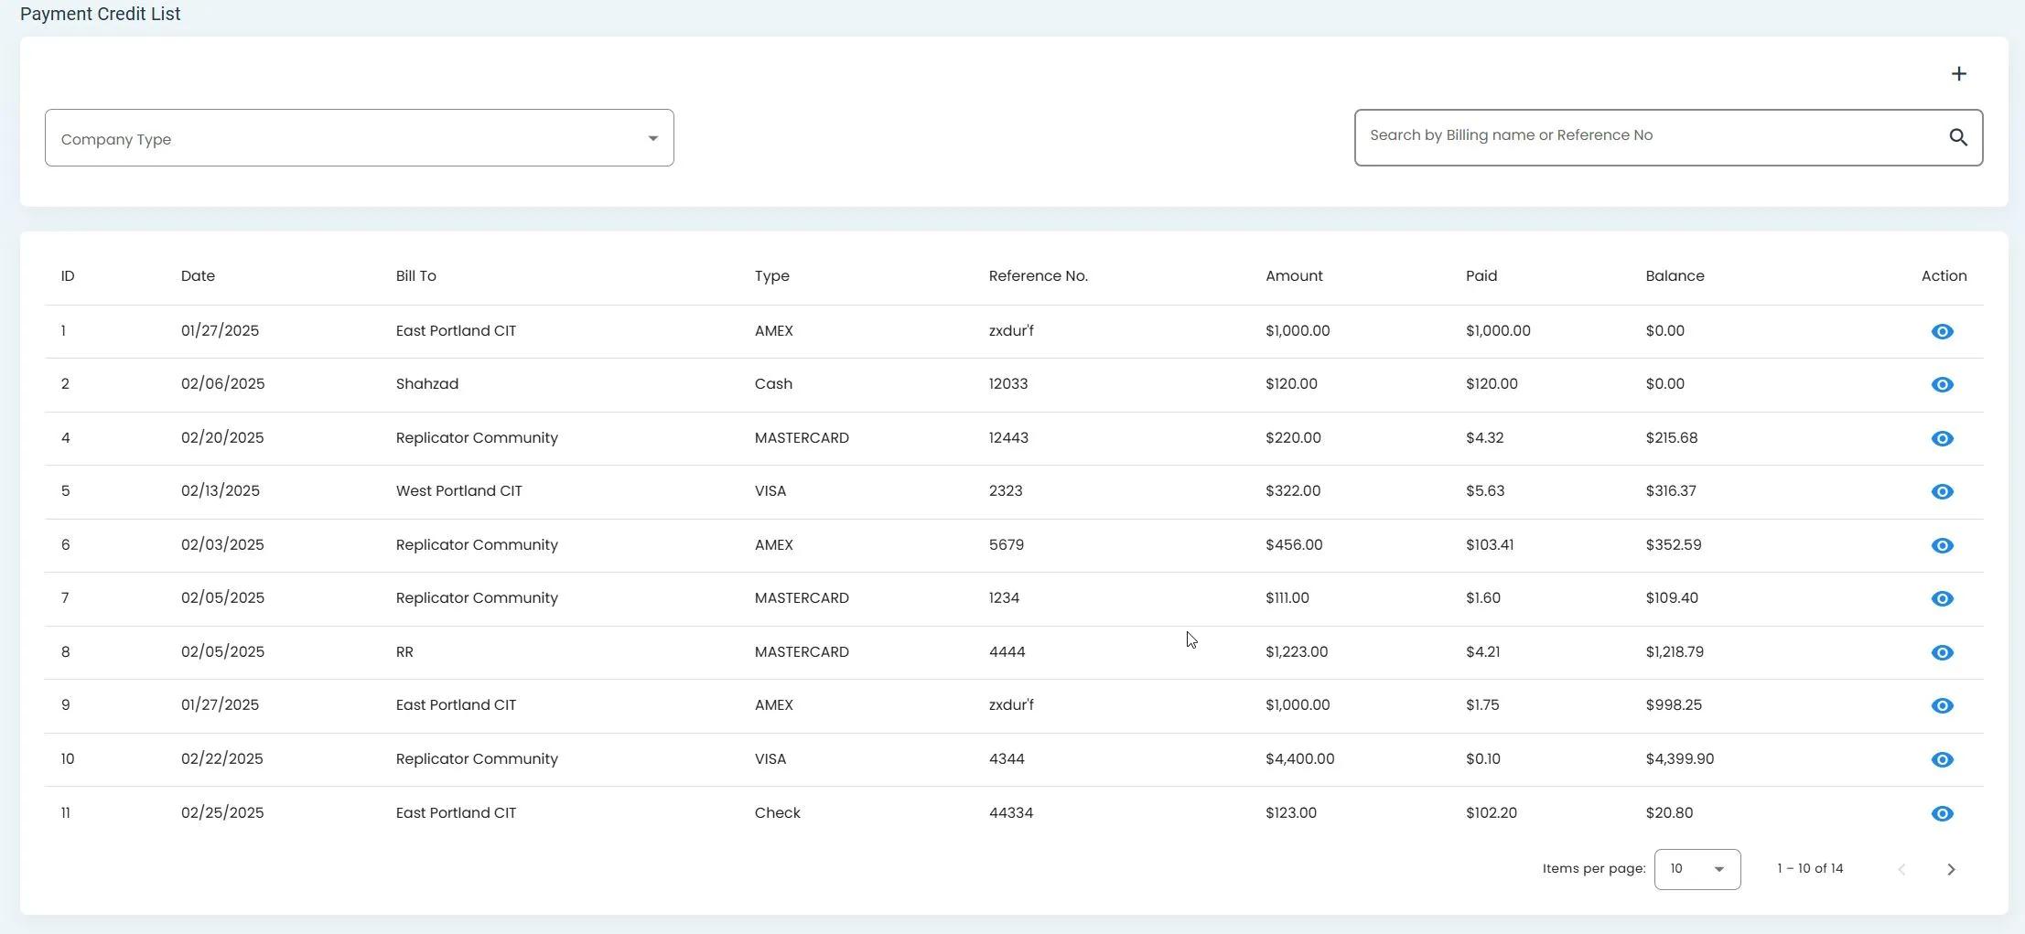2025x934 pixels.
Task: Click the Date column header
Action: pyautogui.click(x=198, y=276)
